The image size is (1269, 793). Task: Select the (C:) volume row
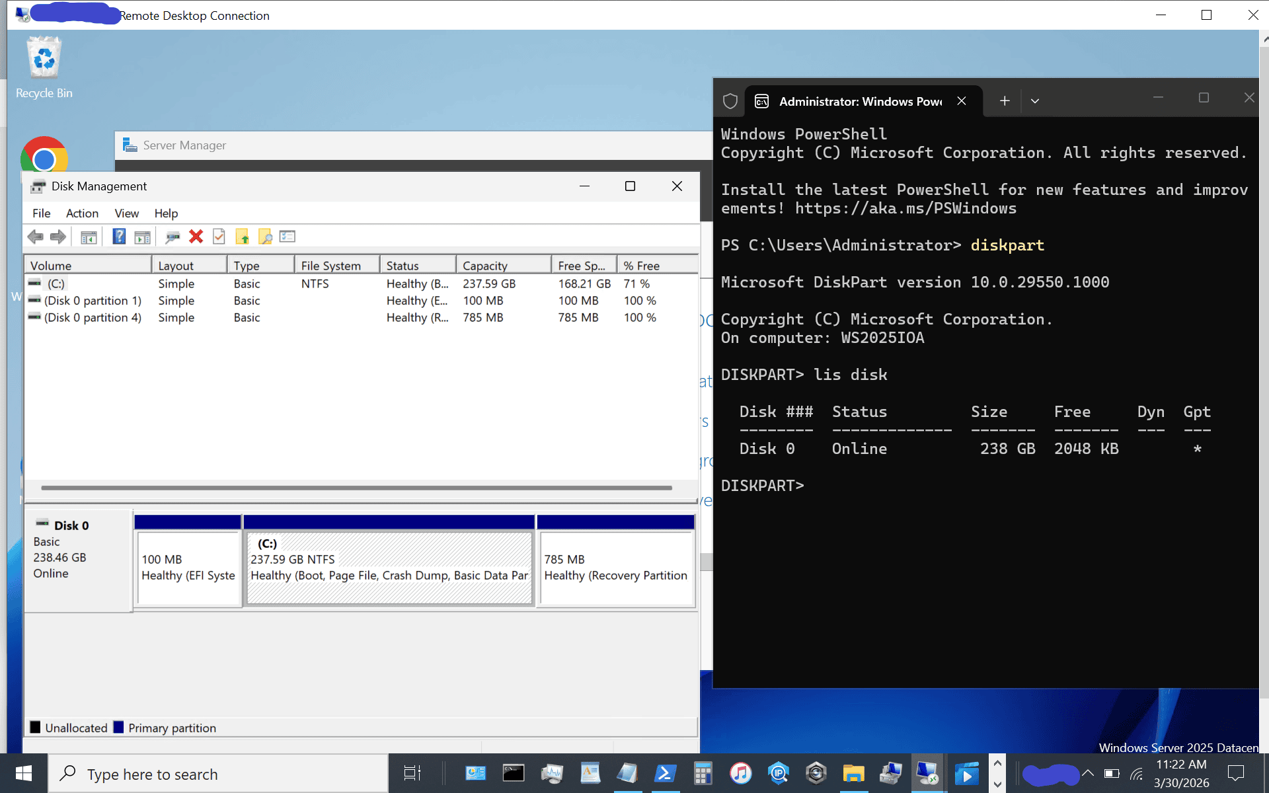361,283
